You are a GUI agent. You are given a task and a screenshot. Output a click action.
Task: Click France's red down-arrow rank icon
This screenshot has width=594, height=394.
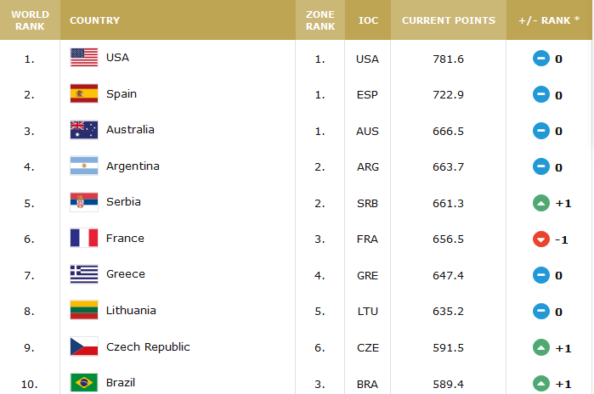540,239
